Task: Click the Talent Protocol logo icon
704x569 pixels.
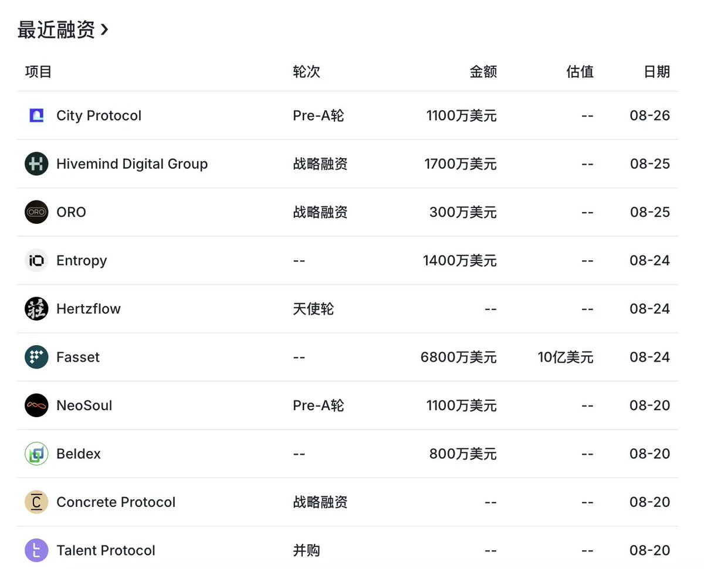Action: (36, 551)
